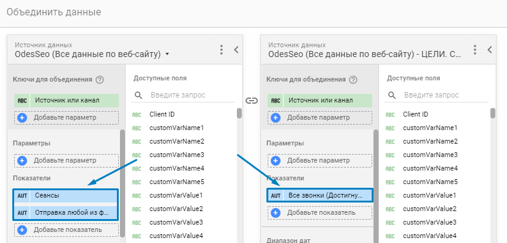507x243 pixels.
Task: Select right join key Источник или канал
Action: [x=320, y=101]
